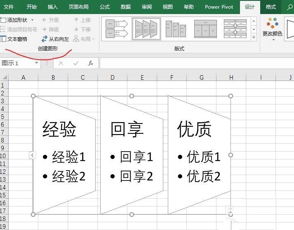This screenshot has height=230, width=294.
Task: Click the bottom-middle SmartArt resize handle
Action: [x=132, y=214]
